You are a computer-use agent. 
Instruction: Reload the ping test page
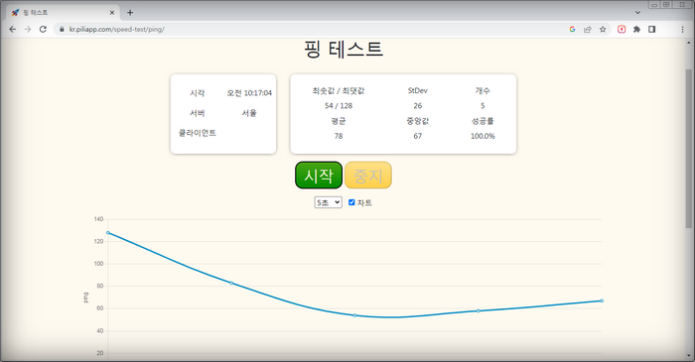(43, 29)
